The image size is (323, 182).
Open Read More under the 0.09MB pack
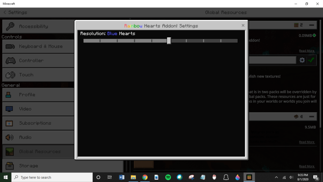306,51
